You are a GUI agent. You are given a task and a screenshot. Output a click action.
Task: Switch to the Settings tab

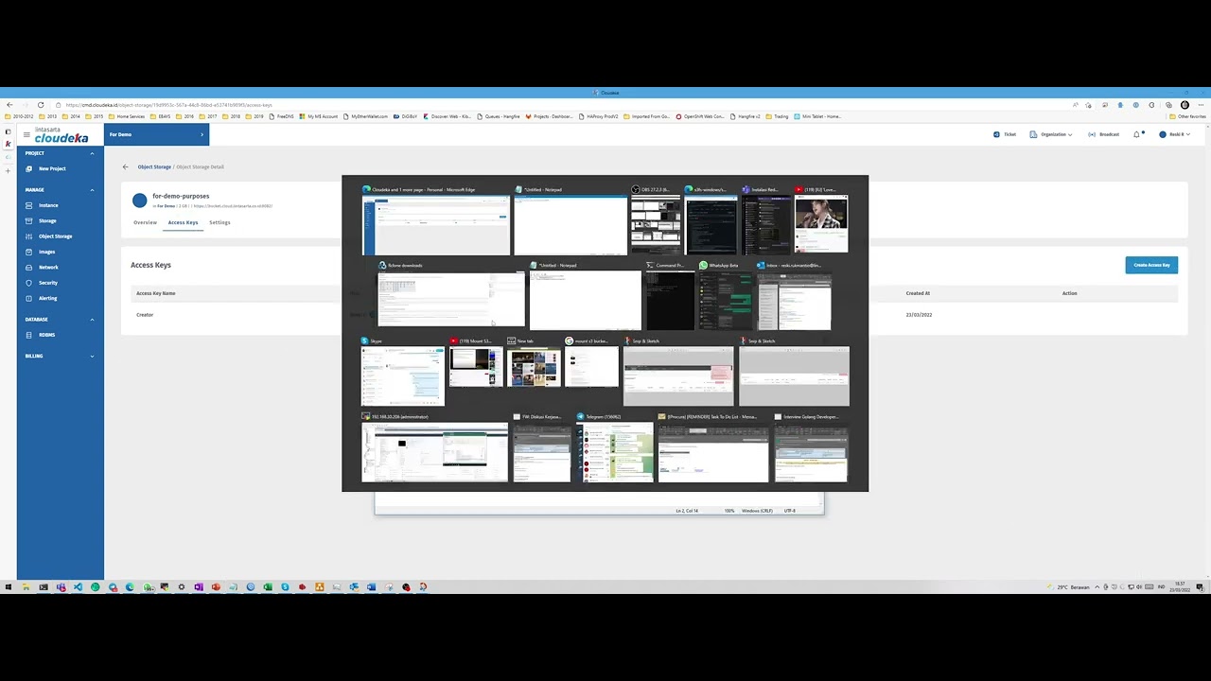[x=219, y=222]
